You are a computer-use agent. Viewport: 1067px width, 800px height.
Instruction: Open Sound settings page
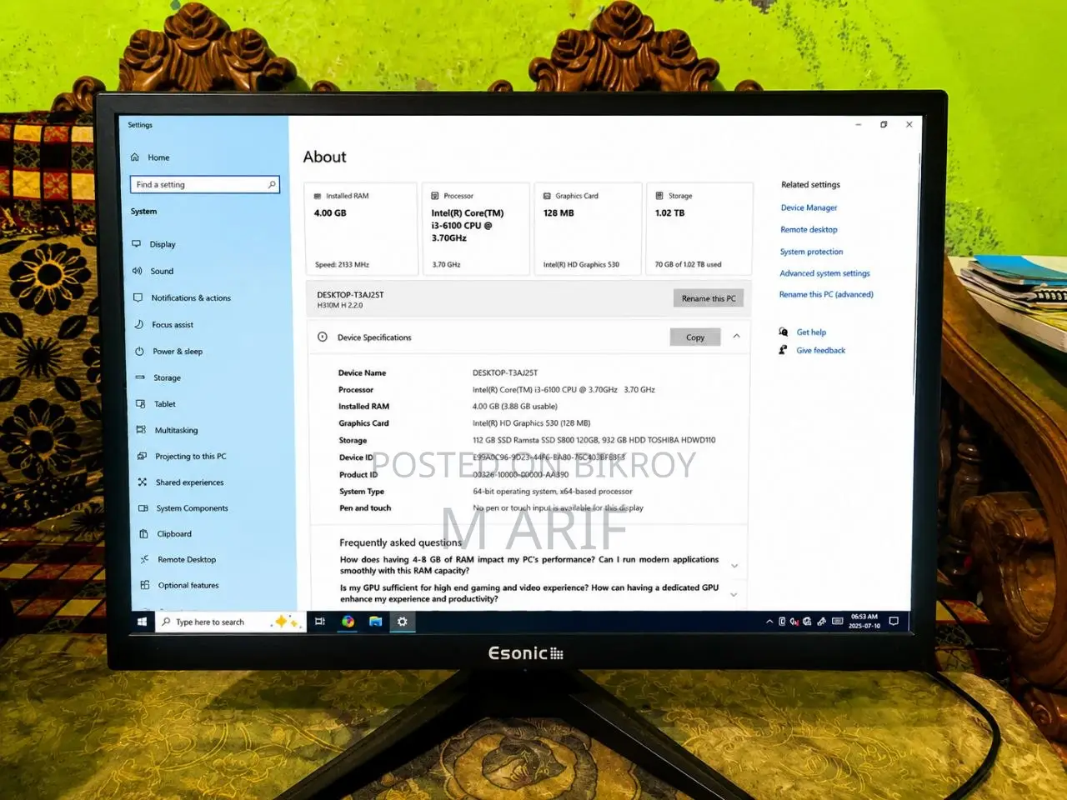[153, 271]
